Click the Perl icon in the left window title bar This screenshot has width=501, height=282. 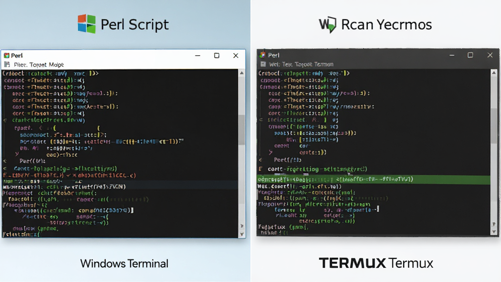click(x=6, y=56)
